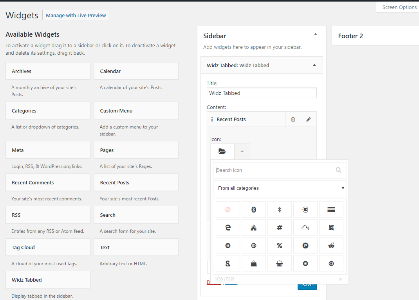The image size is (419, 300).
Task: Click the 'Available Widgets' heading
Action: pyautogui.click(x=33, y=34)
